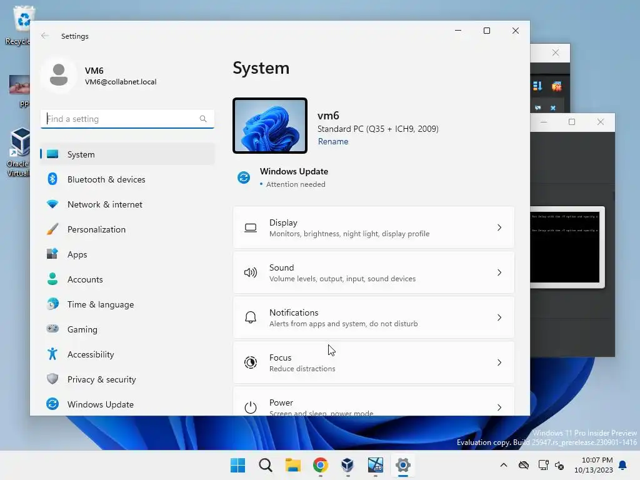Viewport: 640px width, 480px height.
Task: Click the Power icon
Action: (x=250, y=407)
